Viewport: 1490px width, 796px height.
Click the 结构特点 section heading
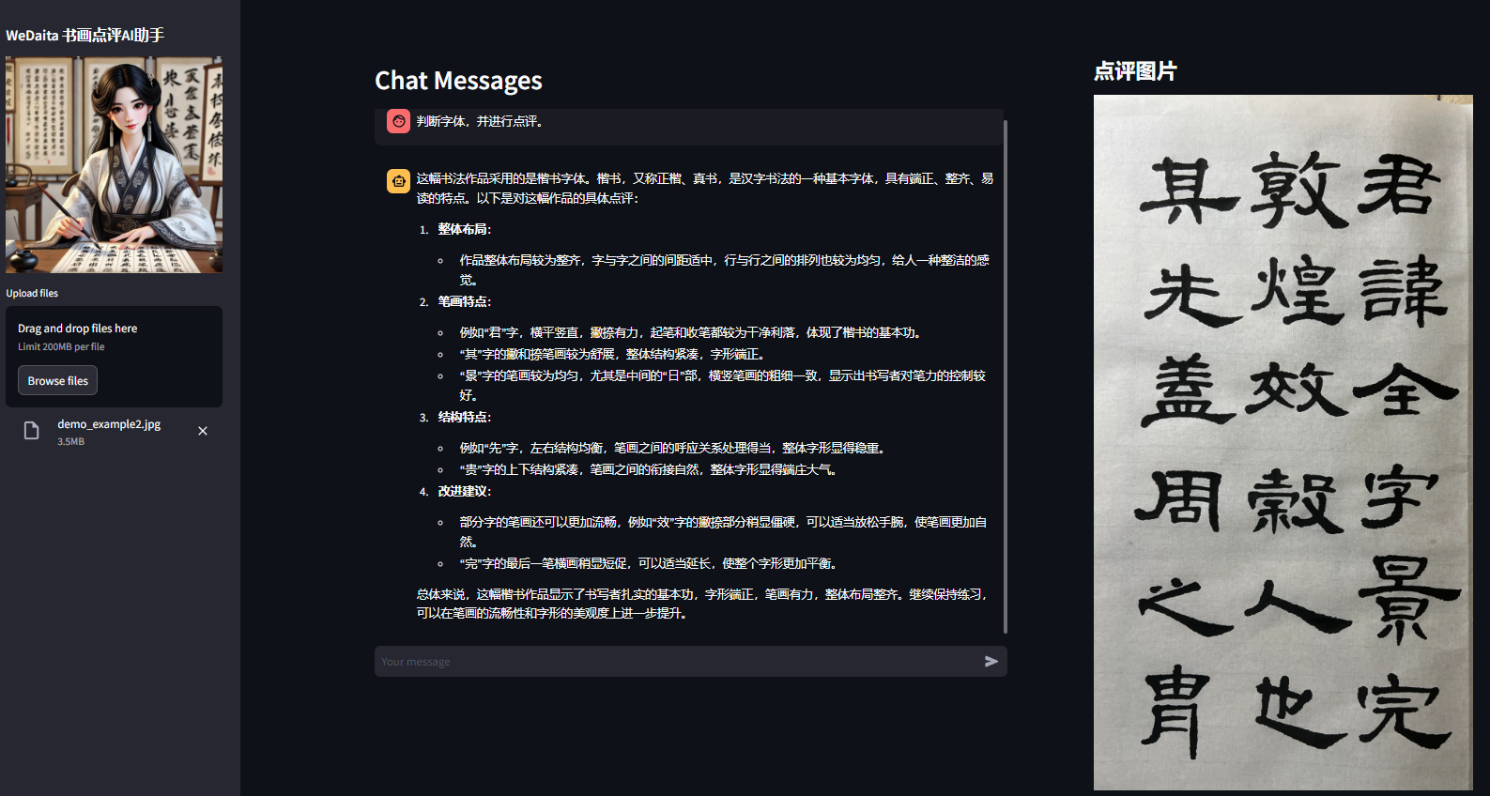464,417
